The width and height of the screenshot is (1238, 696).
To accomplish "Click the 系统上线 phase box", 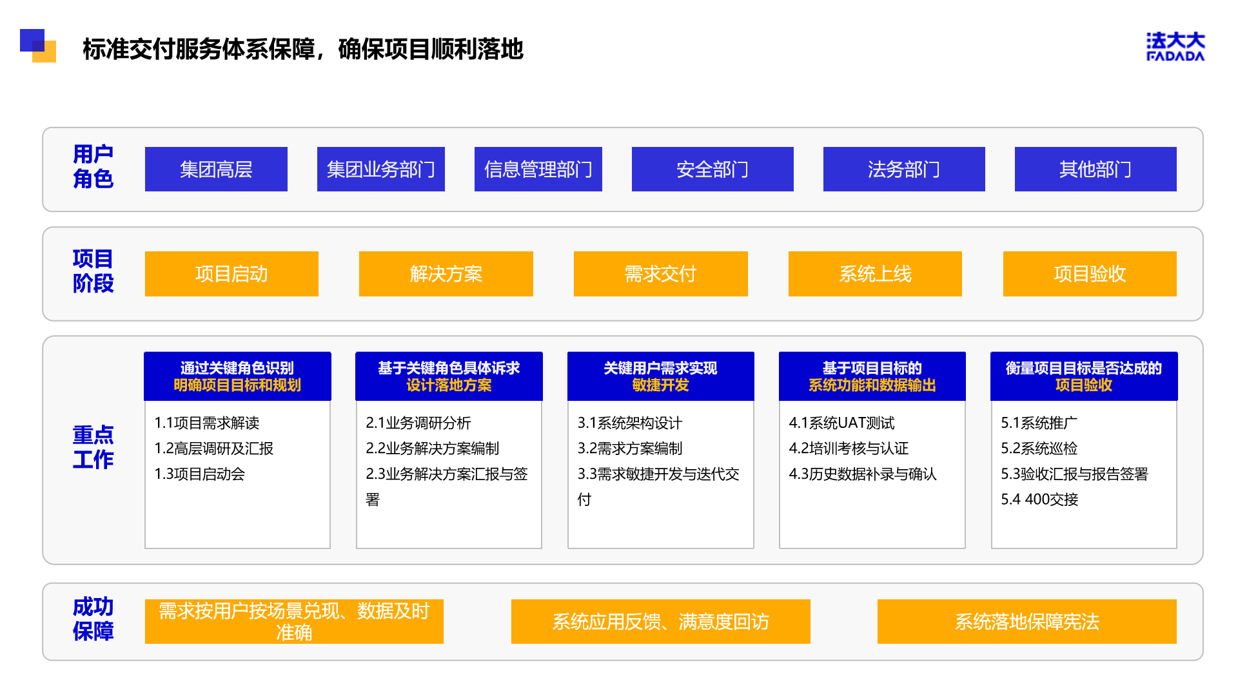I will 875,274.
